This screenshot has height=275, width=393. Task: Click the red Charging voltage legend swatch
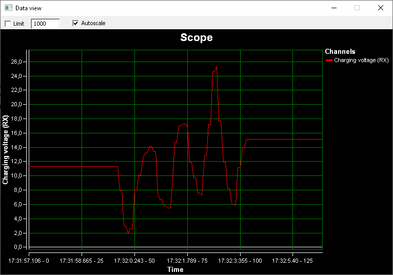(x=329, y=61)
